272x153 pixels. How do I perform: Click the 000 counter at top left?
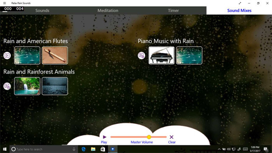coord(8,8)
